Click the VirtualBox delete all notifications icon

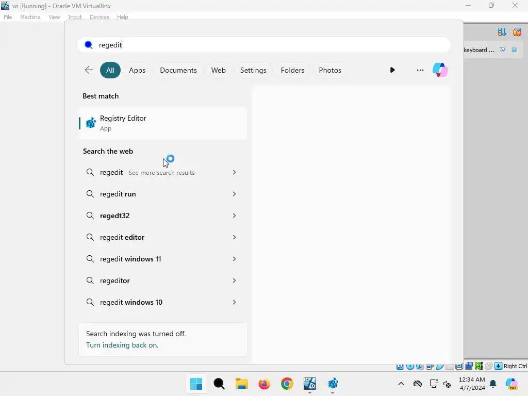click(517, 31)
